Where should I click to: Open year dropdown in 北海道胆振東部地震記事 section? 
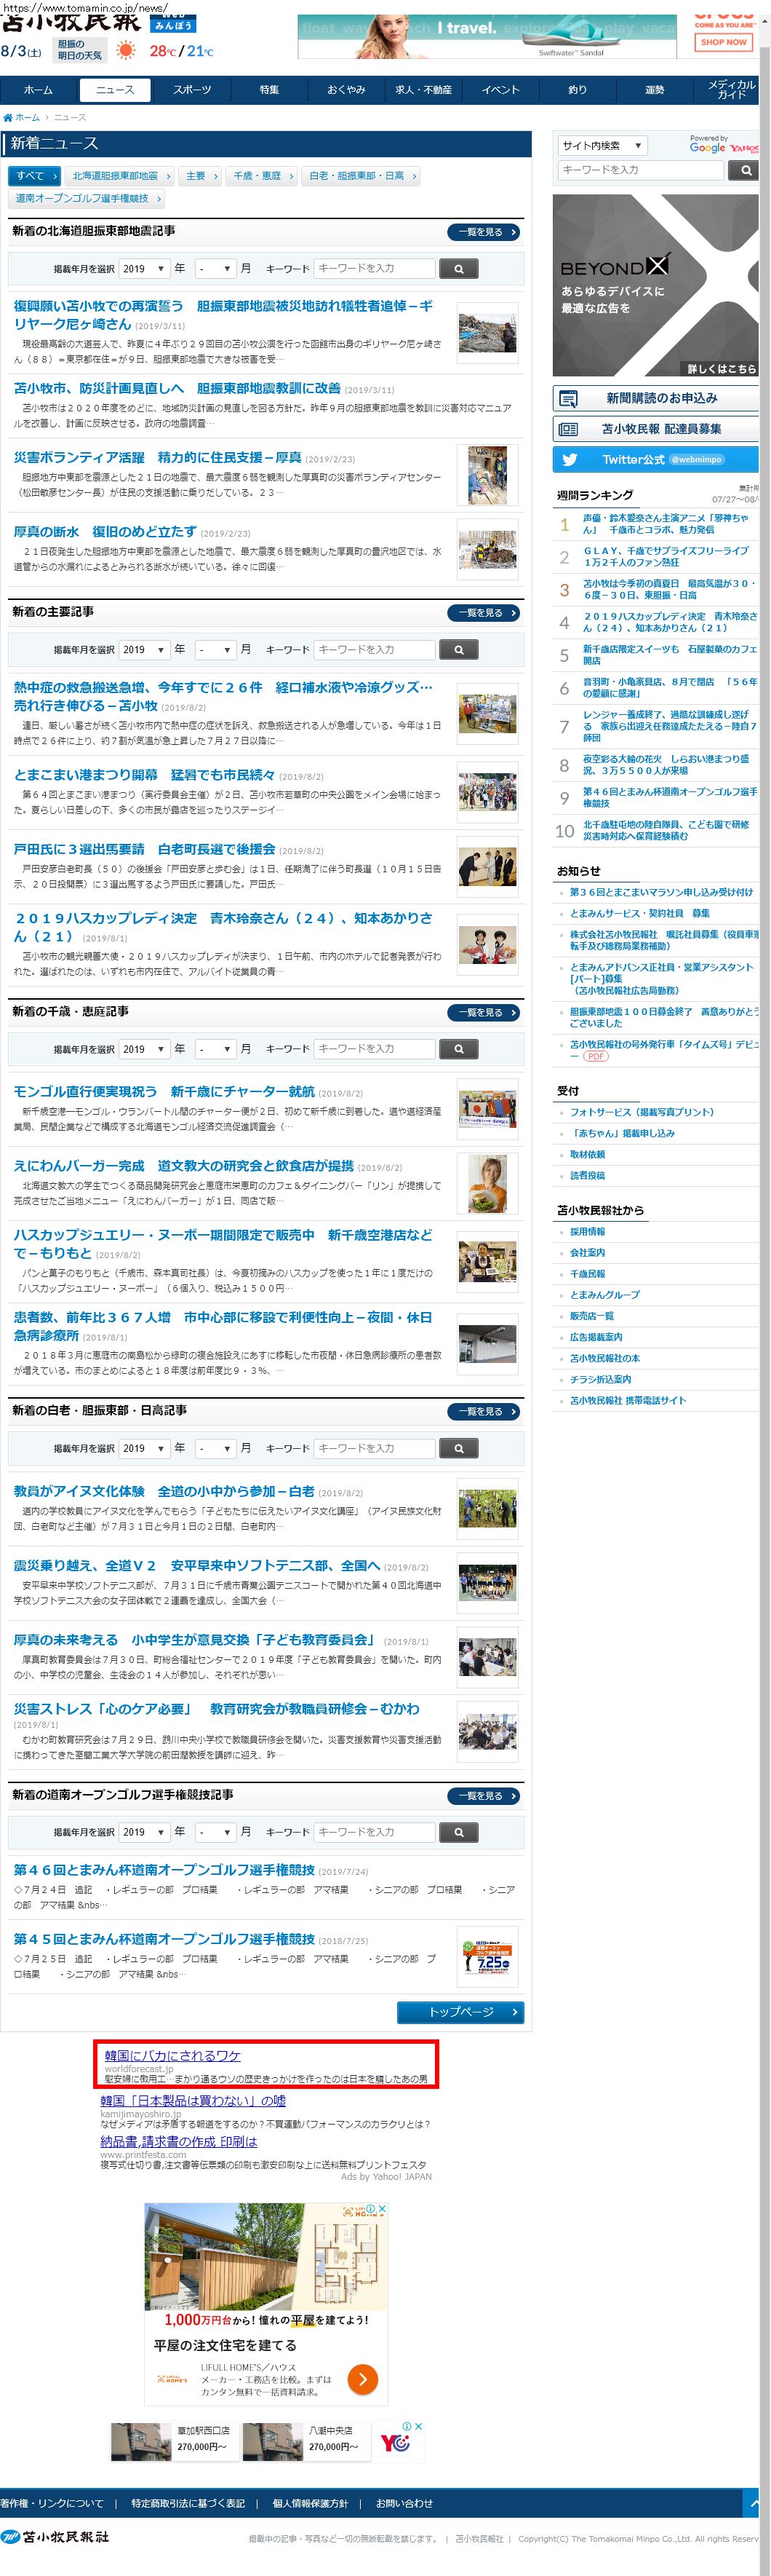143,269
